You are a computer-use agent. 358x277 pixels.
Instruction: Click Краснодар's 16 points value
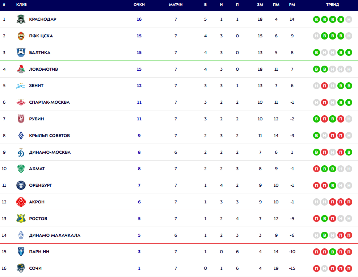pyautogui.click(x=139, y=19)
